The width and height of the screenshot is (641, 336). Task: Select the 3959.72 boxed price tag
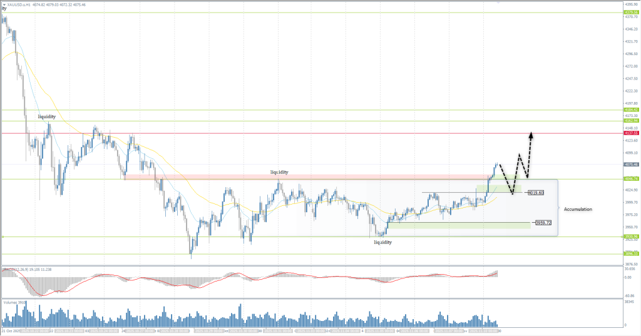coord(542,223)
